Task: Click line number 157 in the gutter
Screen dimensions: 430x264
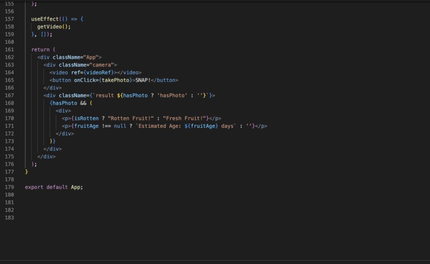Action: (x=9, y=19)
